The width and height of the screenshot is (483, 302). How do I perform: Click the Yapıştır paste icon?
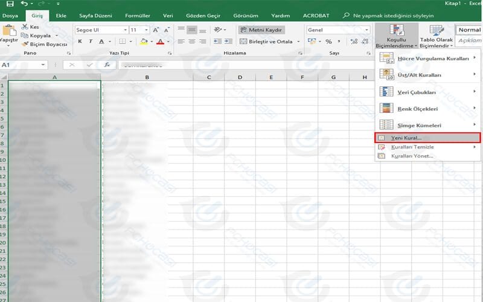click(8, 33)
